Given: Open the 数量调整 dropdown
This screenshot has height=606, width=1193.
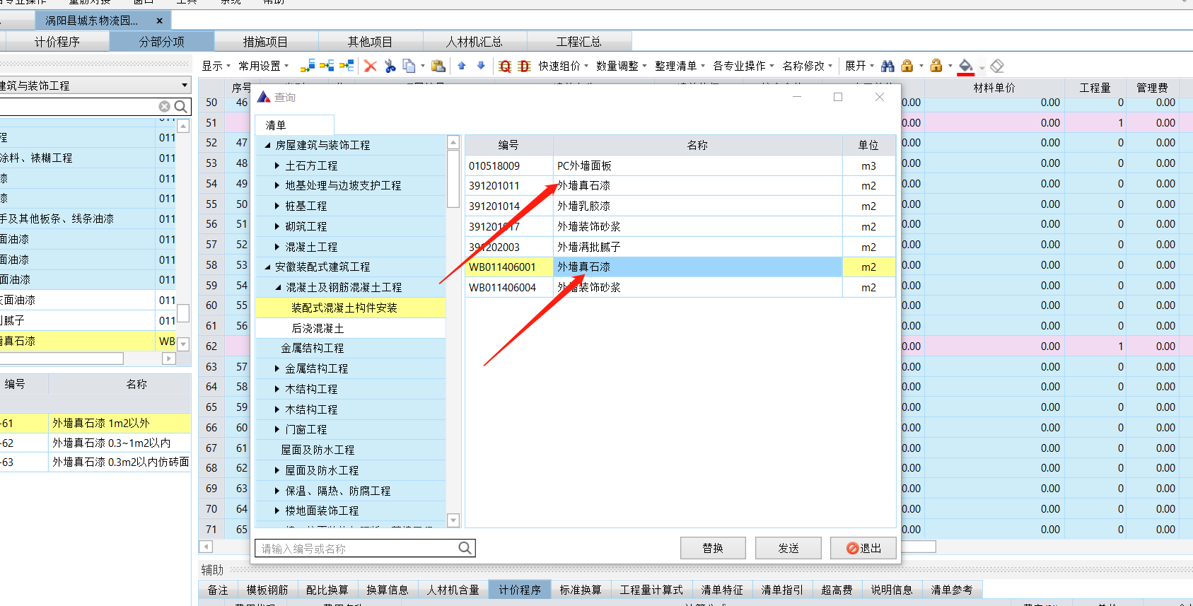Looking at the screenshot, I should coord(622,66).
